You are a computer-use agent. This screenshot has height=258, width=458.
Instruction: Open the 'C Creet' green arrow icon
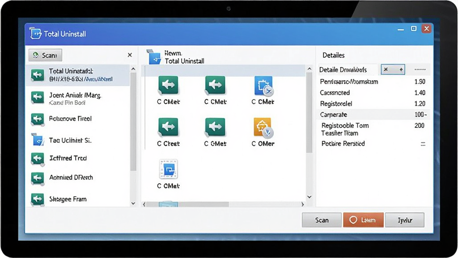tap(168, 127)
